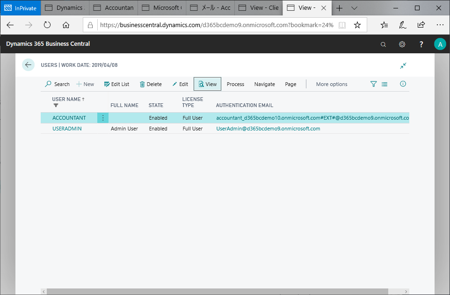Click the User Name column filter funnel
The height and width of the screenshot is (295, 450).
coord(56,105)
